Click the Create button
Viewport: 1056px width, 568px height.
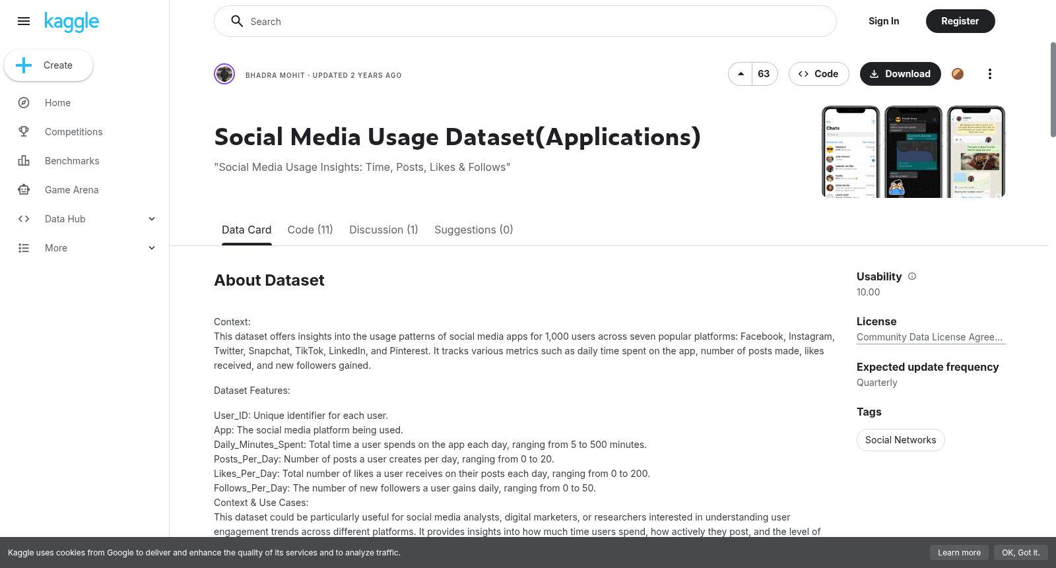[x=49, y=65]
